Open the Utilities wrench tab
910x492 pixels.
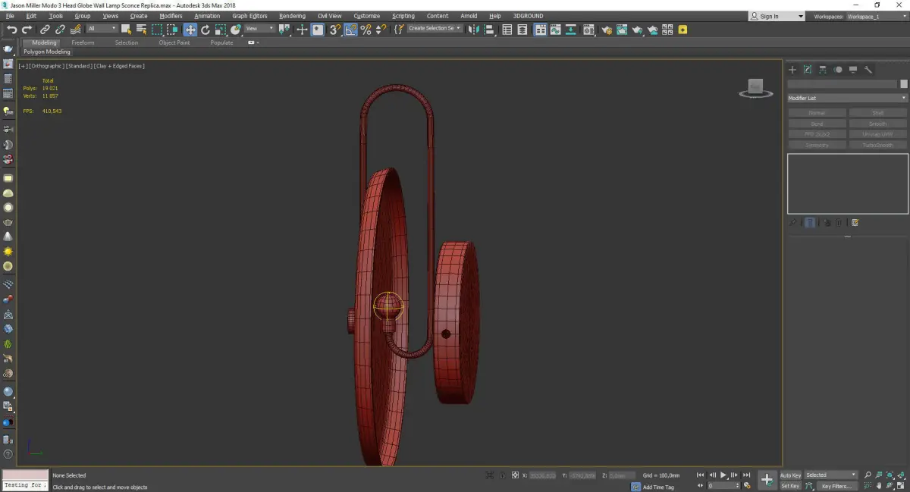click(x=868, y=70)
